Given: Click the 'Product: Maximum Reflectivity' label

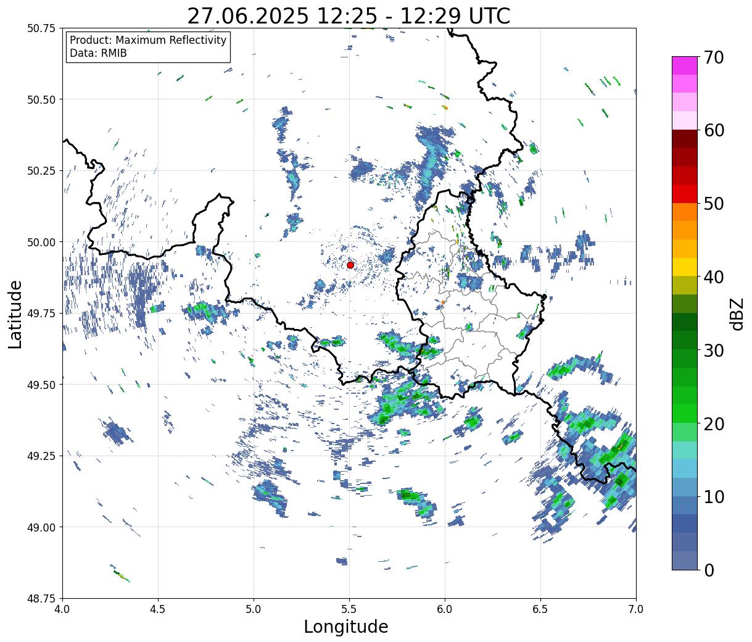Looking at the screenshot, I should point(148,40).
